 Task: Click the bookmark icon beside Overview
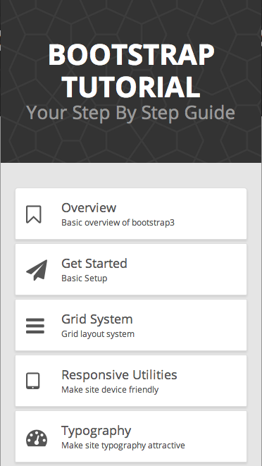pyautogui.click(x=34, y=214)
